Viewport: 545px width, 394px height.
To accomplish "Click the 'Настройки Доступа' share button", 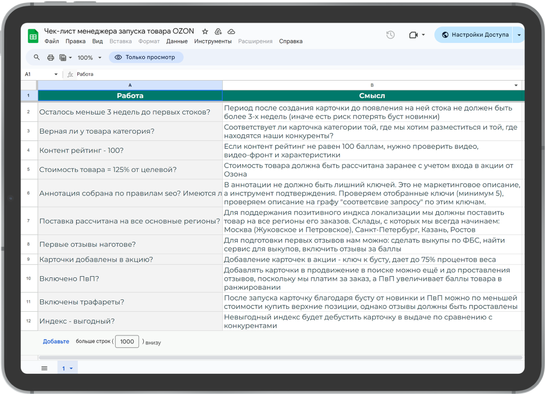I will point(474,35).
